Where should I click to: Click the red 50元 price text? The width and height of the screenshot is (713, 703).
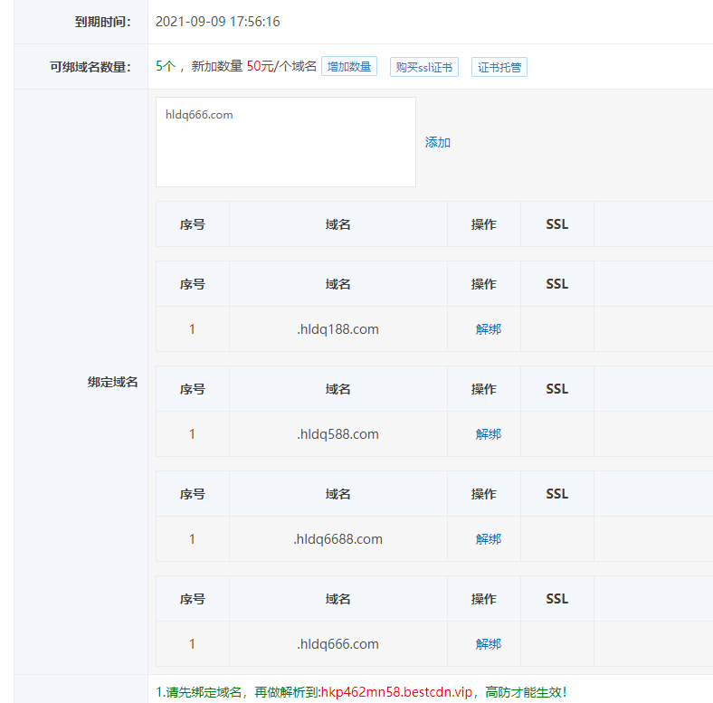(260, 66)
